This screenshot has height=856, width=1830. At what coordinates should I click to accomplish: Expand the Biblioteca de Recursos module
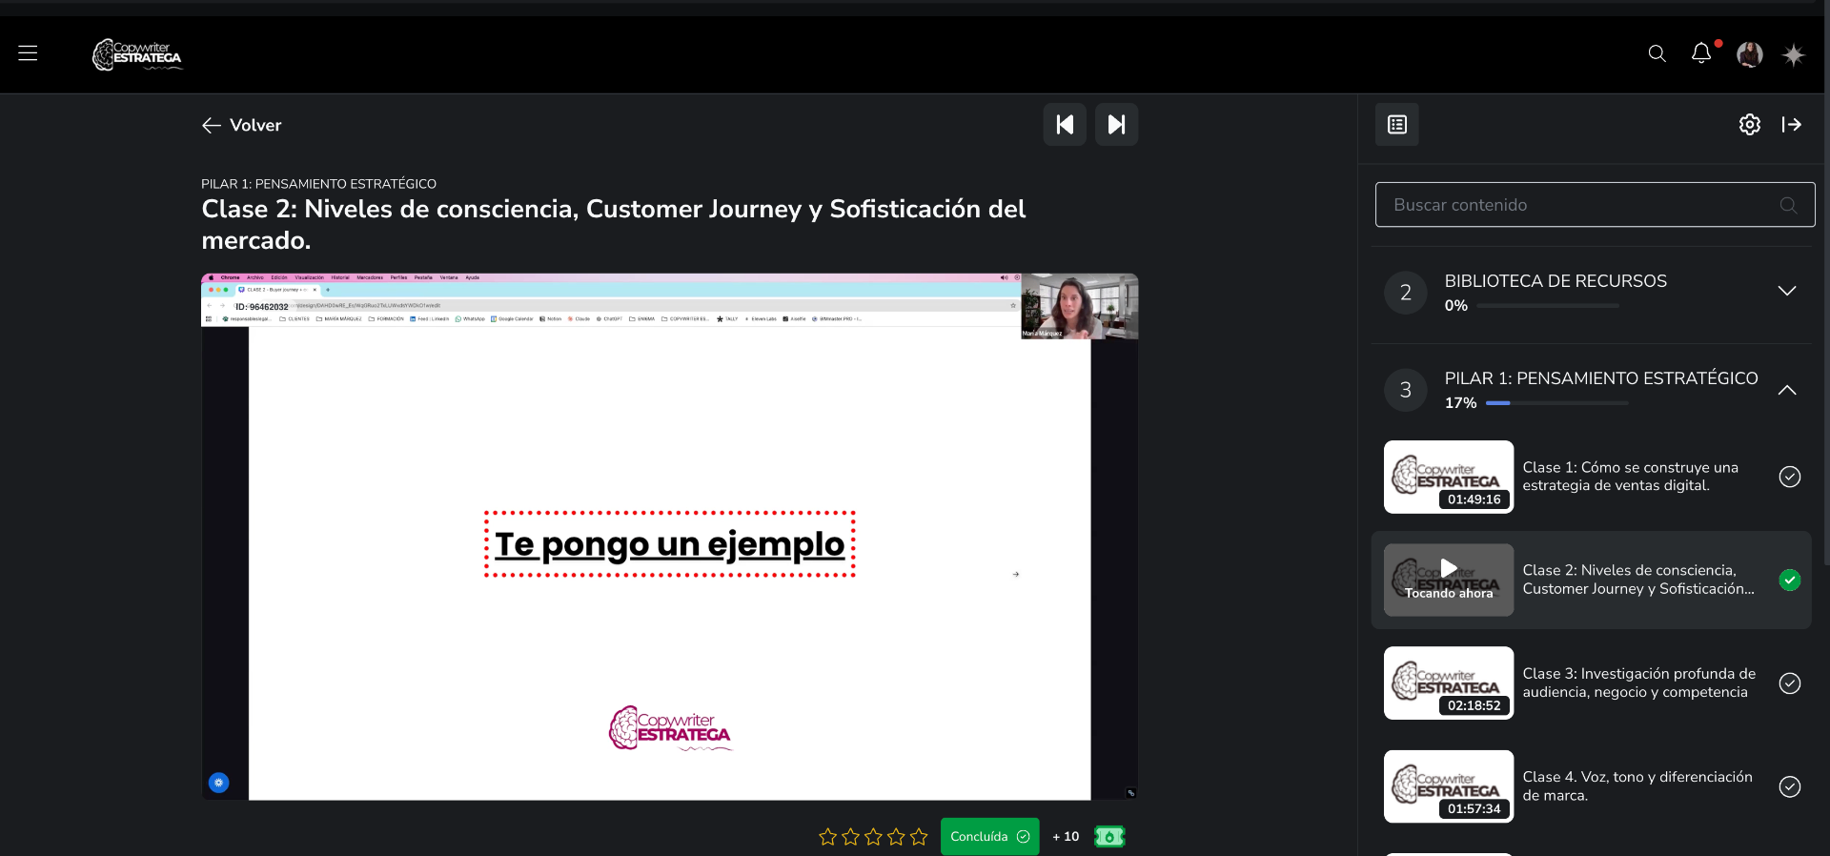click(1786, 291)
